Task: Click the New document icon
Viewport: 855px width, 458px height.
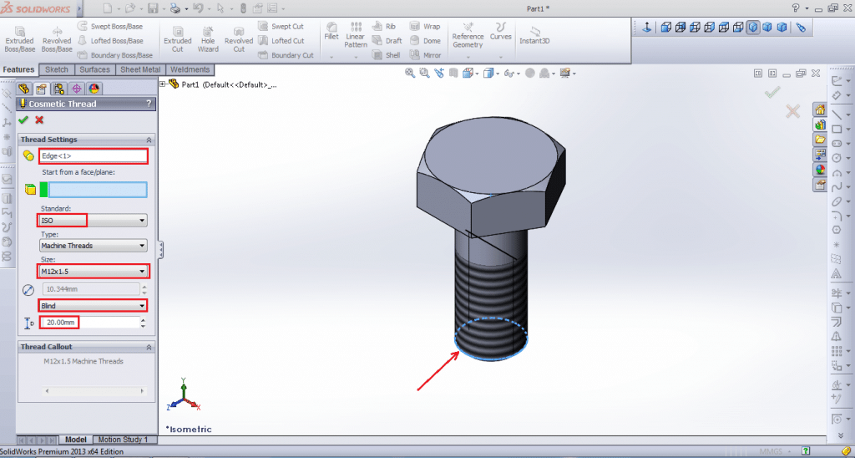Action: (108, 8)
